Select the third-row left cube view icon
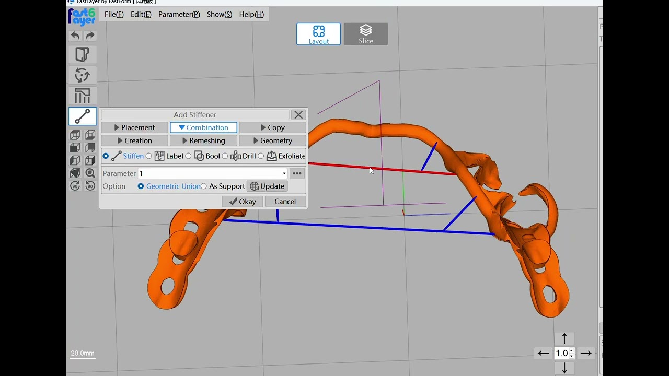 click(75, 160)
